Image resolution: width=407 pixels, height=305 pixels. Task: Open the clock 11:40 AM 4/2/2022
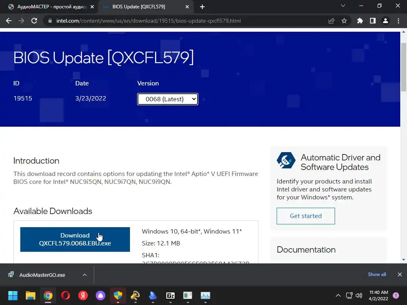378,295
